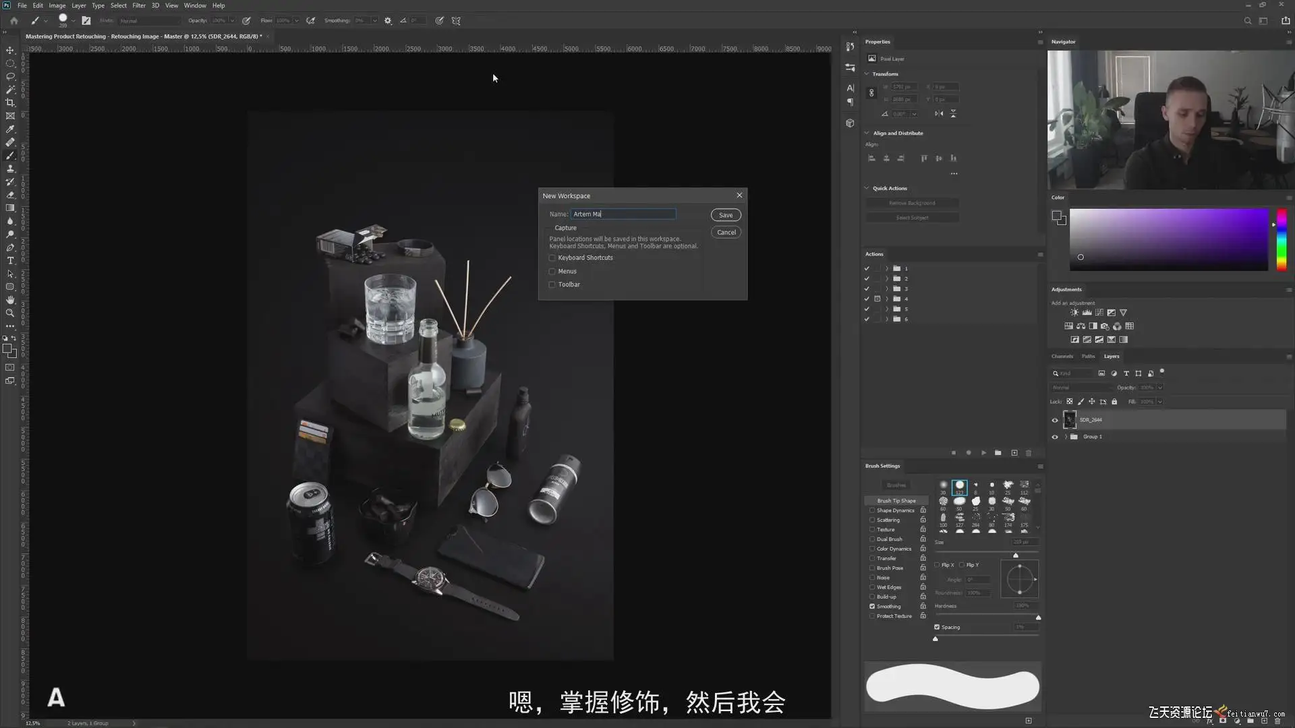The height and width of the screenshot is (728, 1295).
Task: Check the Toolbar option
Action: 552,284
